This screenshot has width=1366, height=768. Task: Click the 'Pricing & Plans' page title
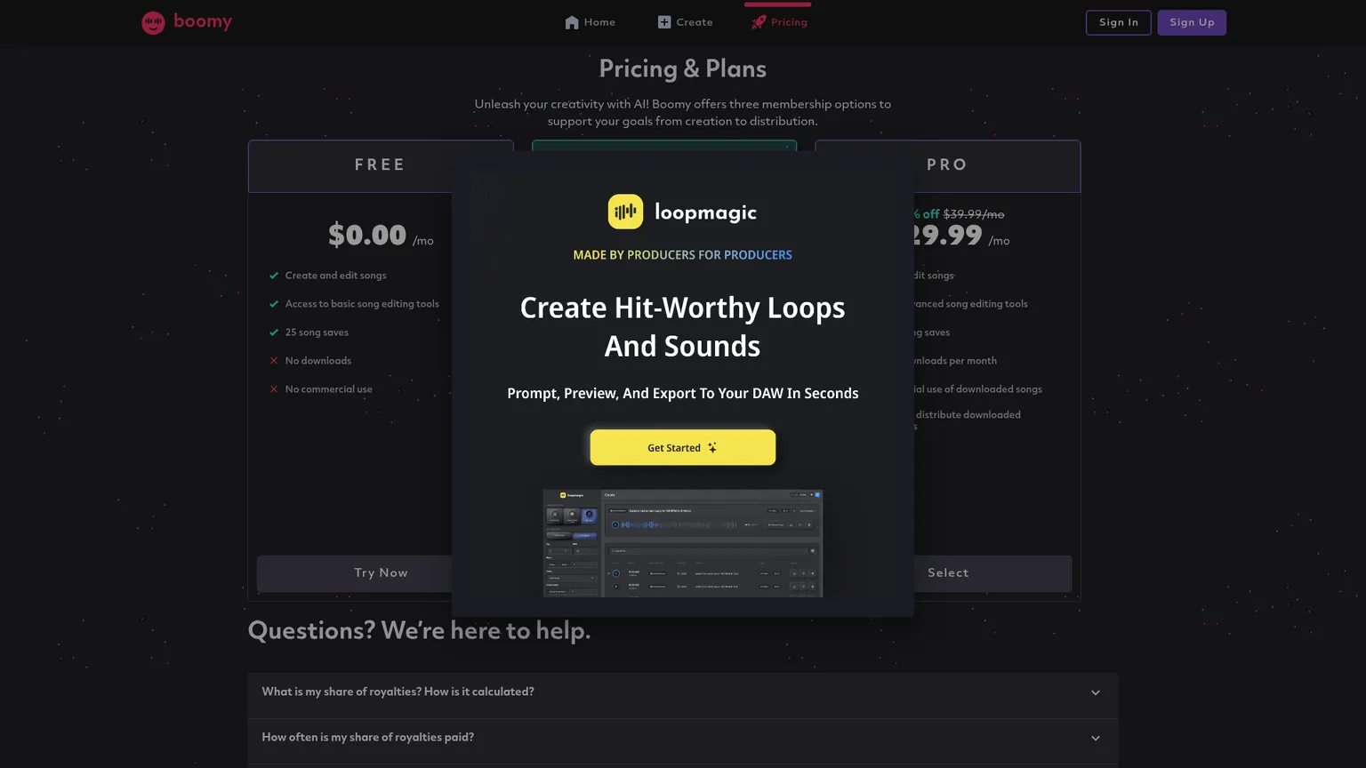pos(683,69)
